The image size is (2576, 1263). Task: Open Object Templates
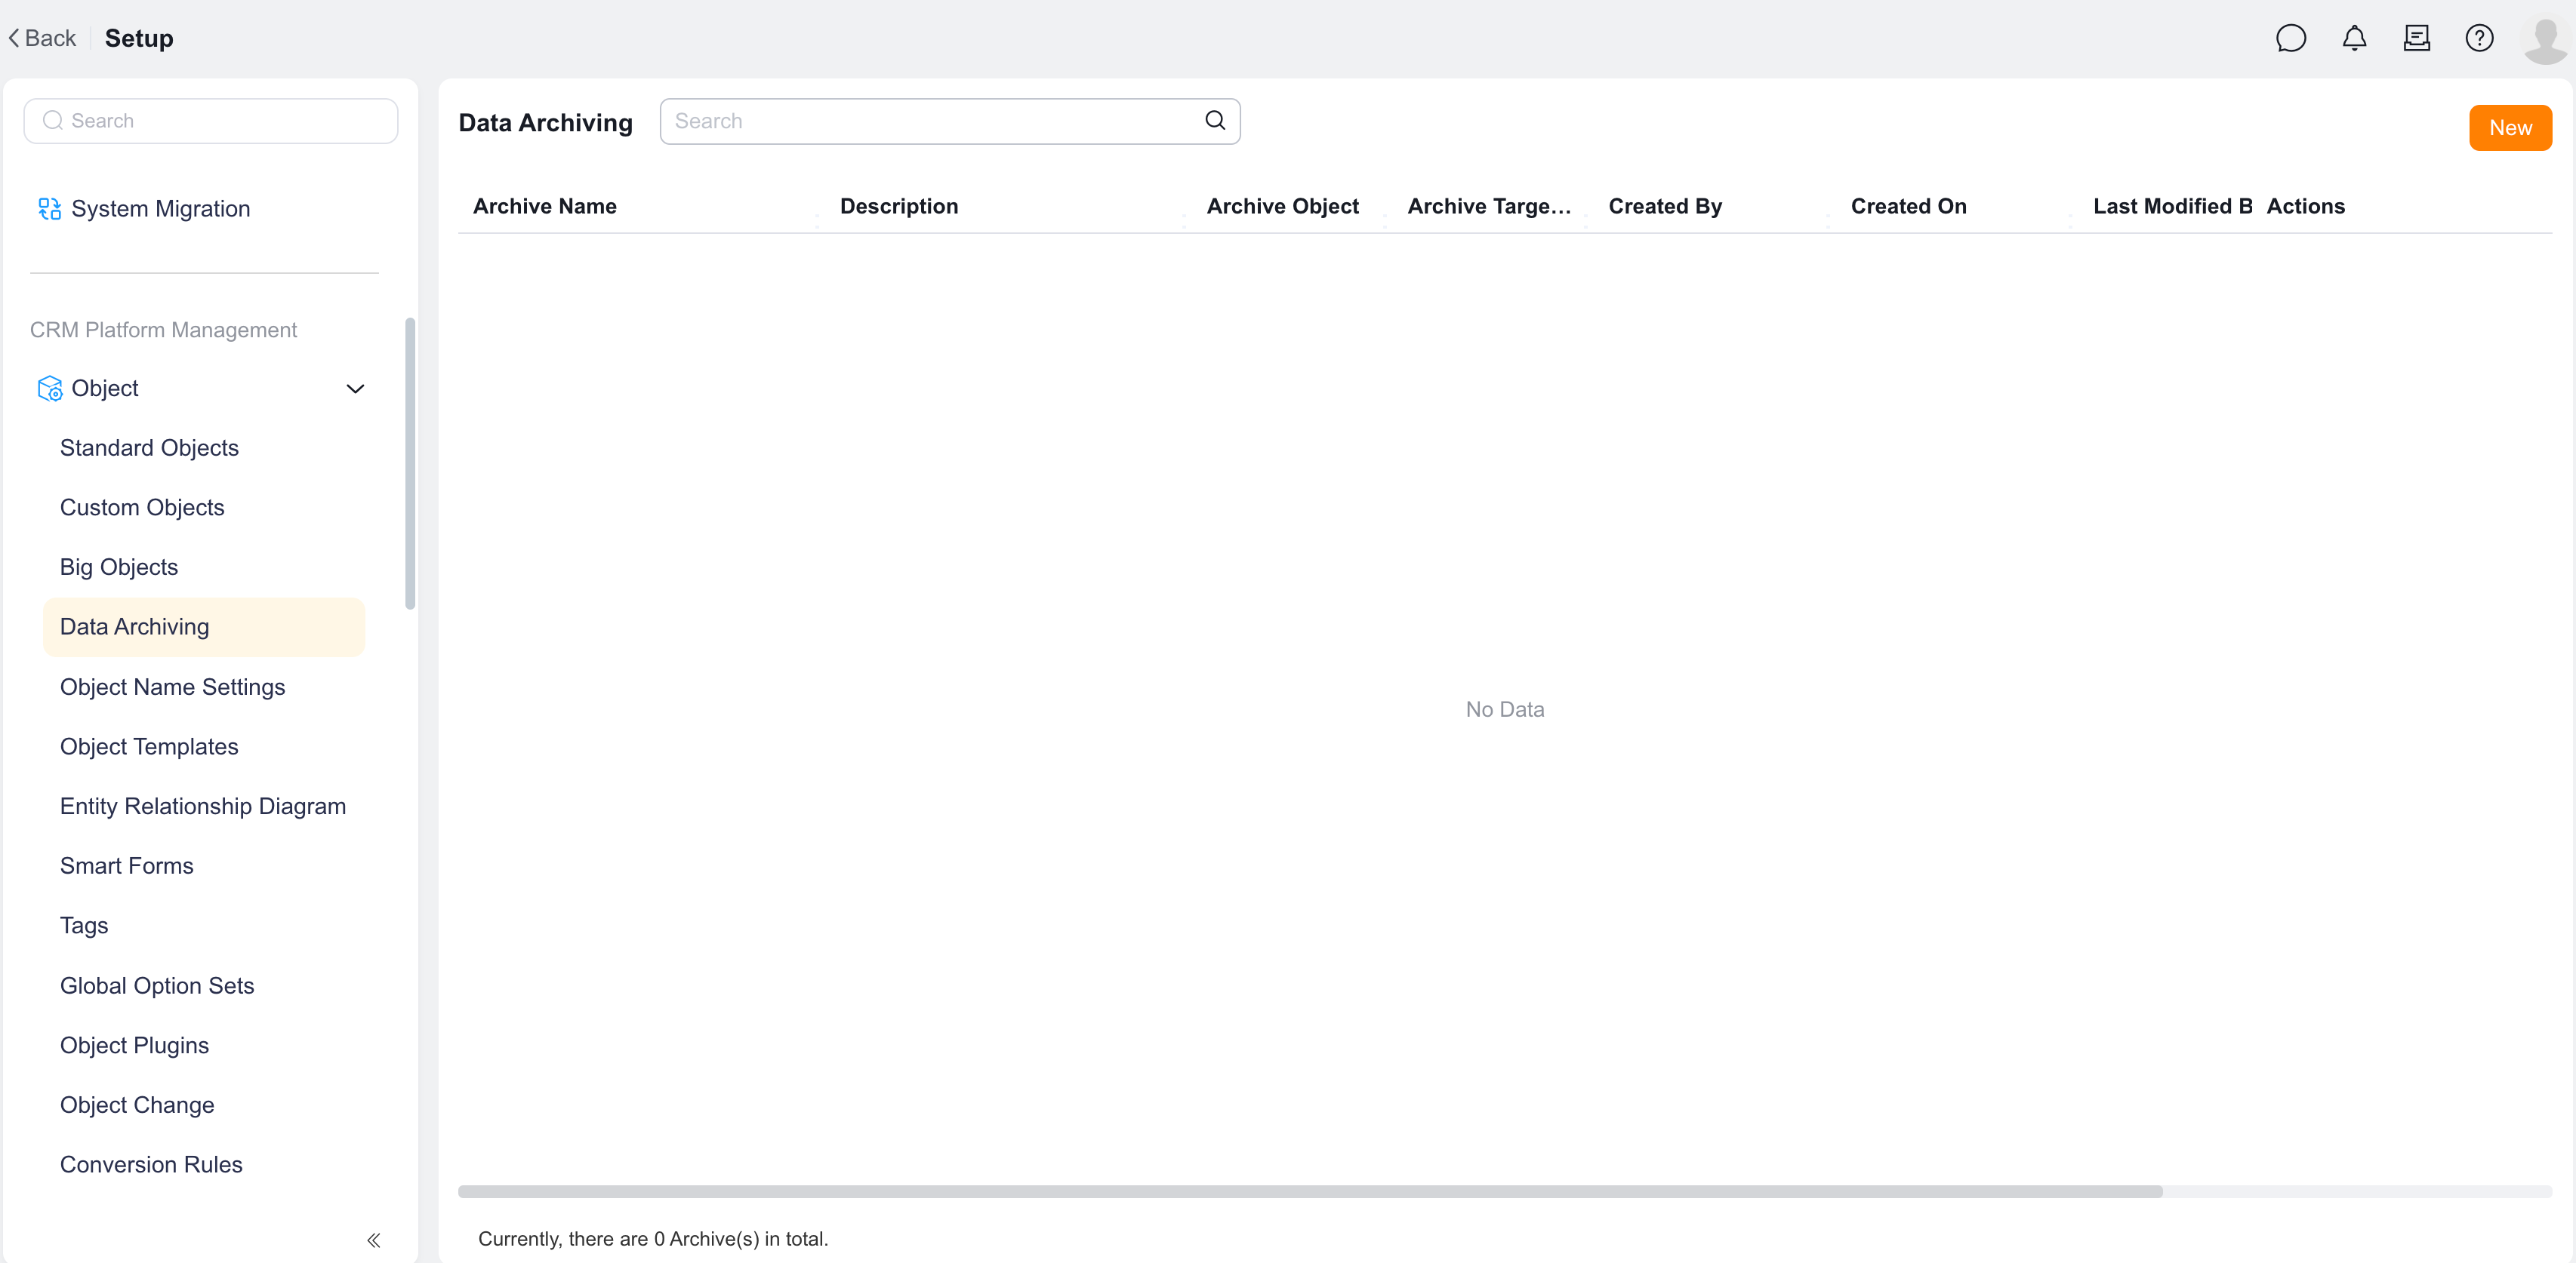point(149,746)
